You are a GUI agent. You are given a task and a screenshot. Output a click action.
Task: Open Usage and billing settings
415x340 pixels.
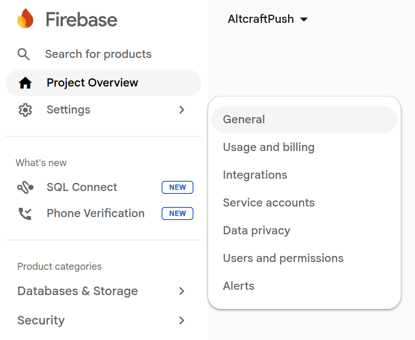(x=304, y=147)
